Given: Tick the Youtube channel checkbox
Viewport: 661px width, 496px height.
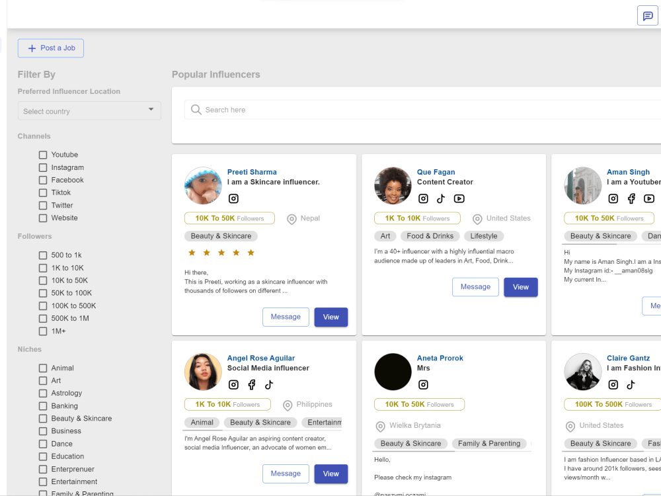Looking at the screenshot, I should [43, 155].
